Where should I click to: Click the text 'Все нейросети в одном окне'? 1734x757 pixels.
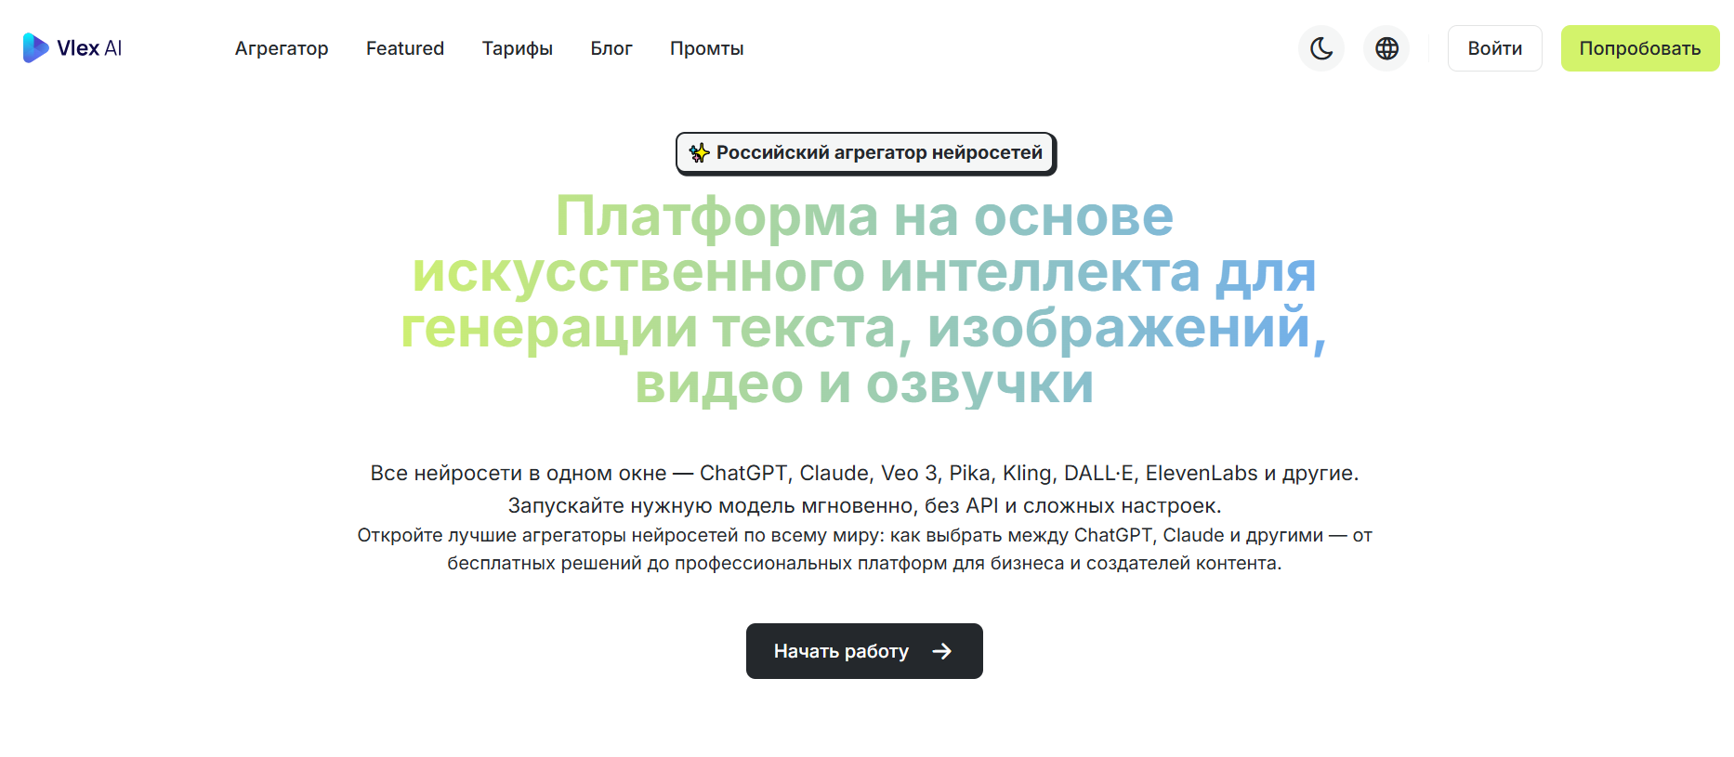518,473
